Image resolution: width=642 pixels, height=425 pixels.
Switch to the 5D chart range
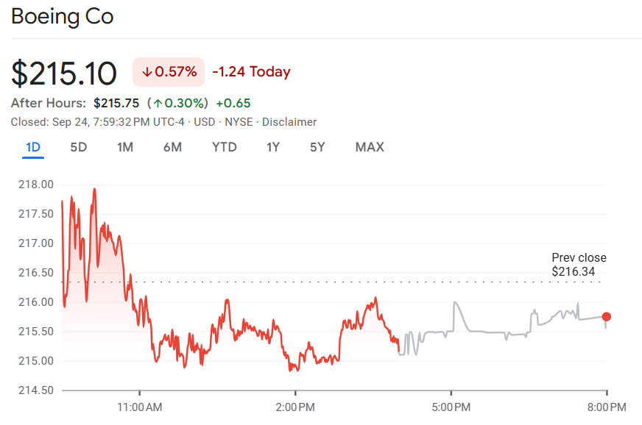click(x=79, y=147)
